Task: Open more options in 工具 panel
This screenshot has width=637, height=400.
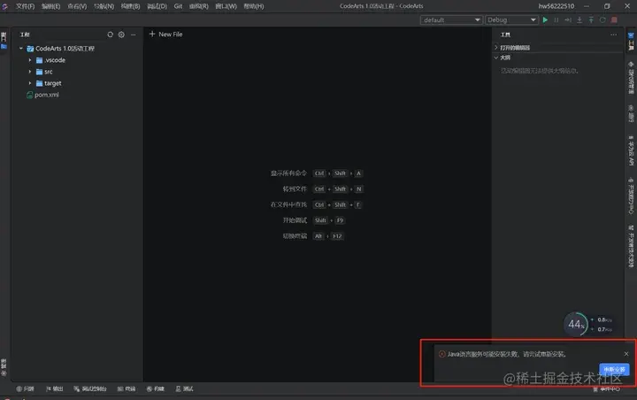Action: pos(613,35)
